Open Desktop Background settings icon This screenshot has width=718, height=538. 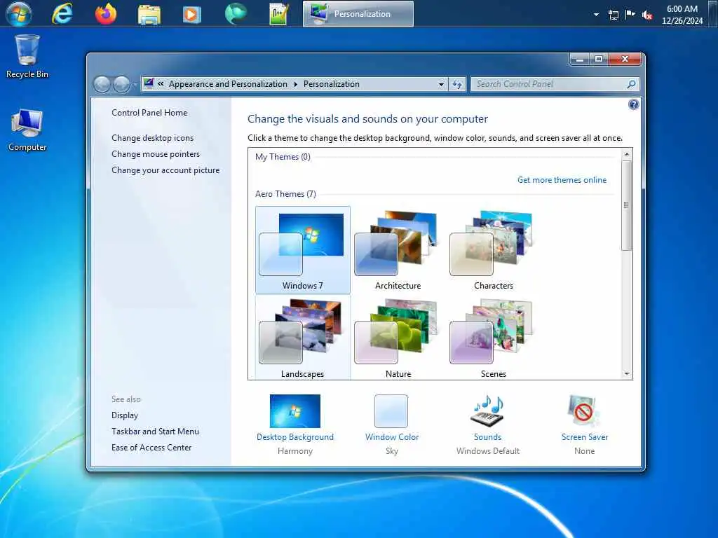click(x=295, y=411)
